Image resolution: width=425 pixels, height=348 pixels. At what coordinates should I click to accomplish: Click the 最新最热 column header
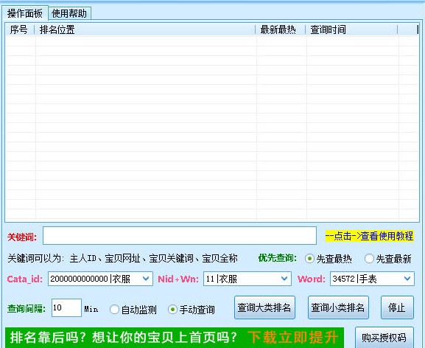point(281,29)
